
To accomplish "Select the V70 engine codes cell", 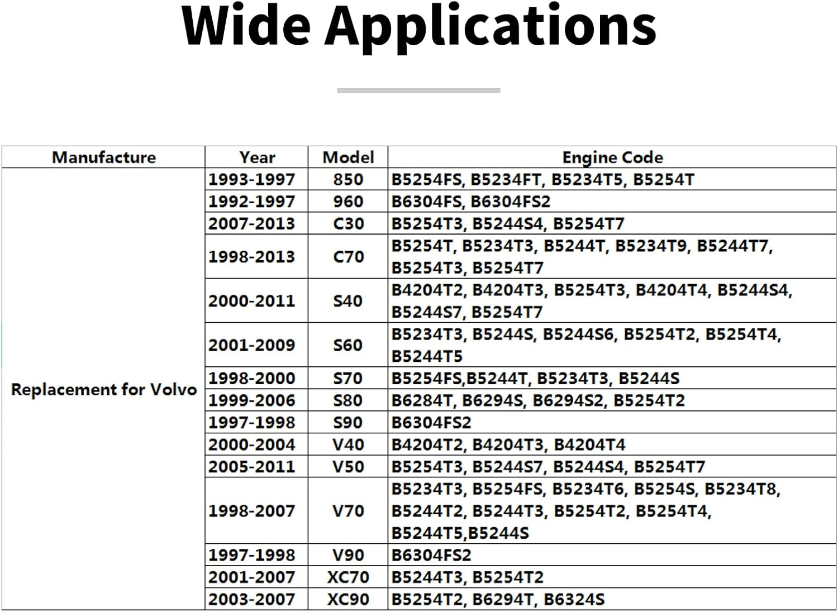I will click(x=585, y=510).
